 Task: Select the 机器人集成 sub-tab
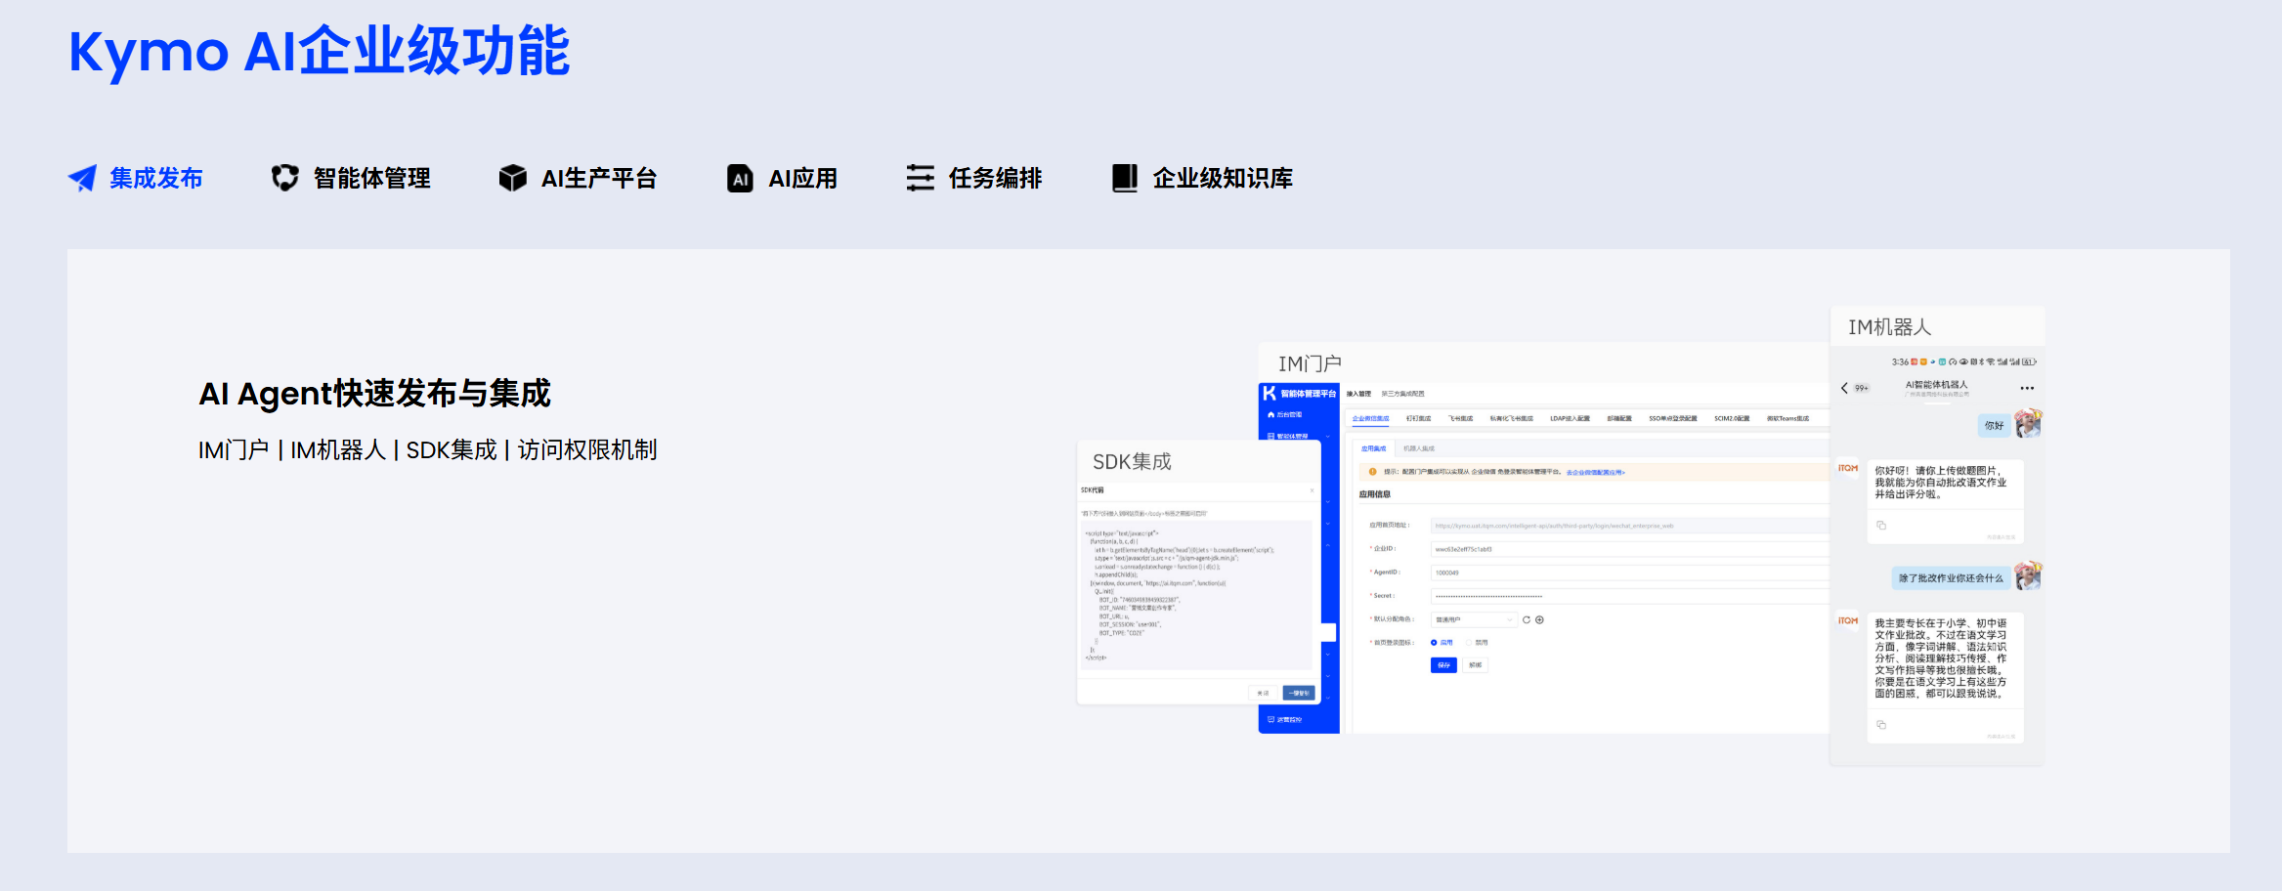pyautogui.click(x=1419, y=448)
